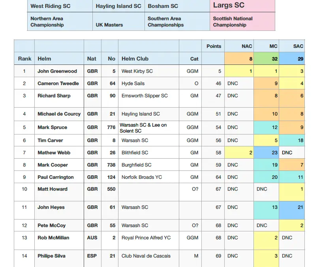Select Club Naval de Cascais cell
Screen dimensions: 321x267
tap(148, 259)
